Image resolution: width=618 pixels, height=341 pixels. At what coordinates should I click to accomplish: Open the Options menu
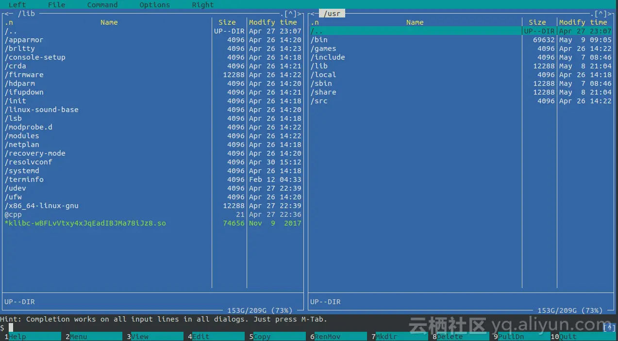point(155,5)
